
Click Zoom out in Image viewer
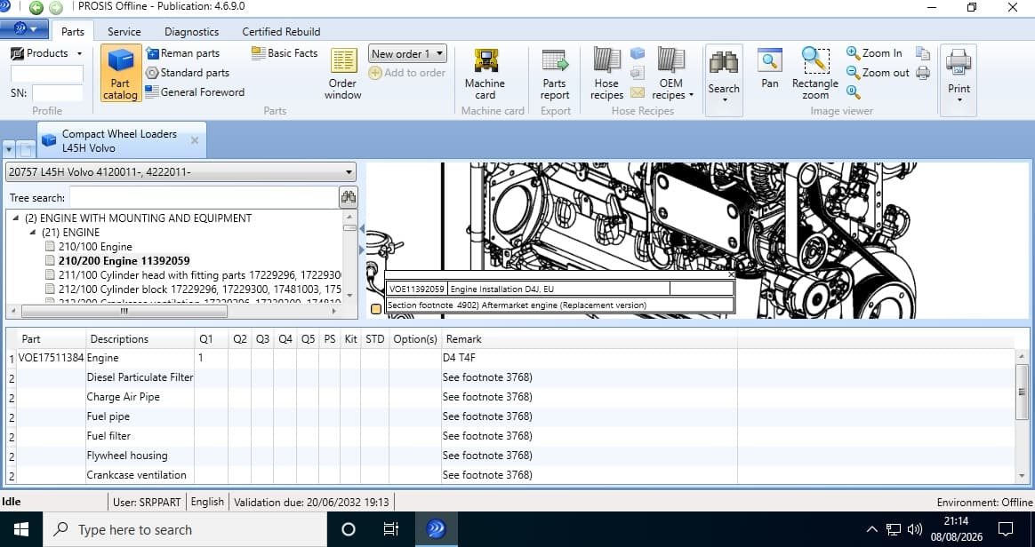(878, 73)
